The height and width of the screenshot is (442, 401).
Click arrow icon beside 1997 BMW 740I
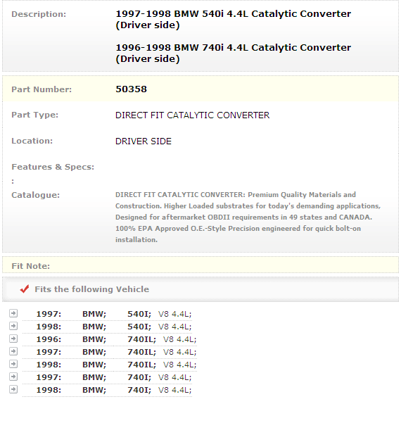point(13,377)
